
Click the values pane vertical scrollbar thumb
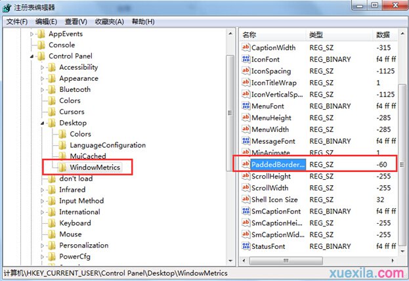(x=402, y=165)
